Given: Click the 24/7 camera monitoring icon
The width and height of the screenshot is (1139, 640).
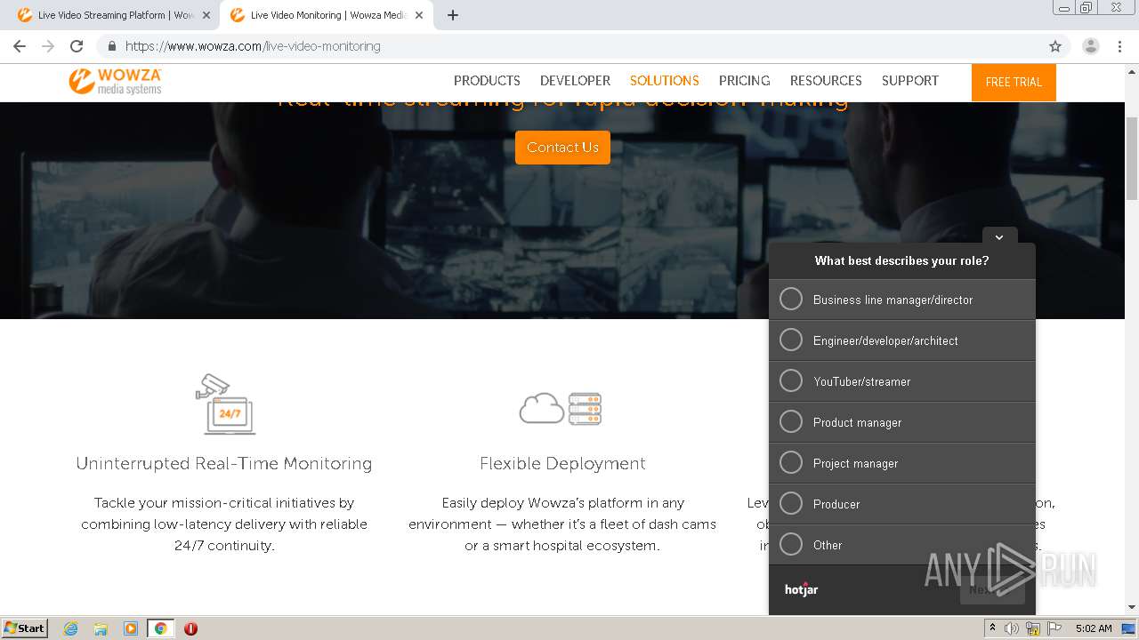Looking at the screenshot, I should (225, 404).
